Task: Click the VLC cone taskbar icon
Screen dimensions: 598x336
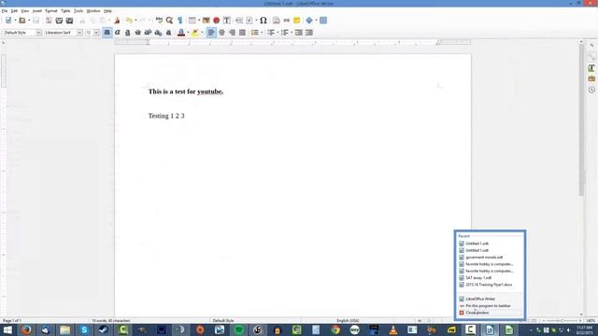Action: (393, 329)
